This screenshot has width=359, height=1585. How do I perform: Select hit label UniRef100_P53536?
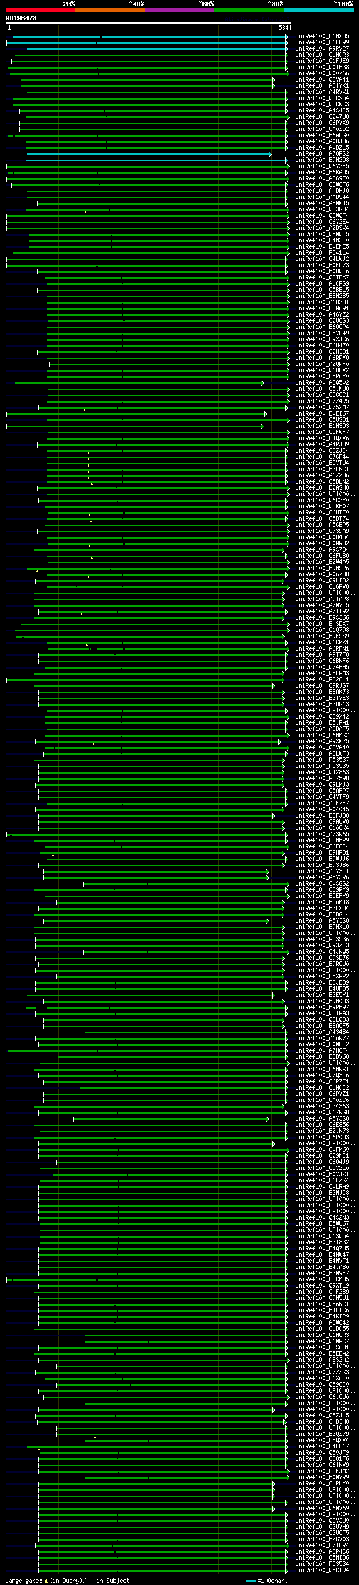322,939
